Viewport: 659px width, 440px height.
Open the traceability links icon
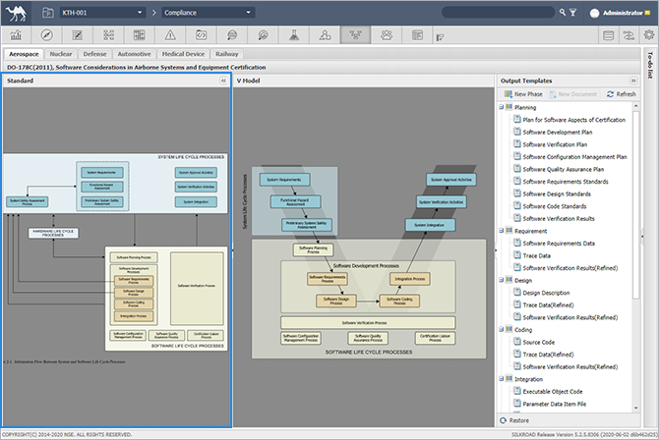click(x=108, y=35)
